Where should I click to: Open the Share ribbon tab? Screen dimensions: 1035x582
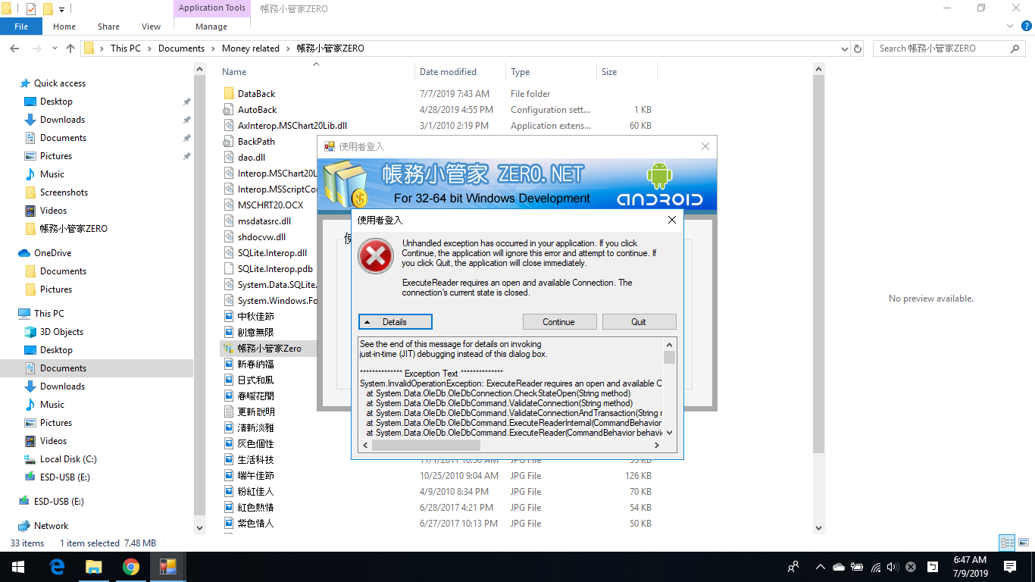click(x=108, y=27)
